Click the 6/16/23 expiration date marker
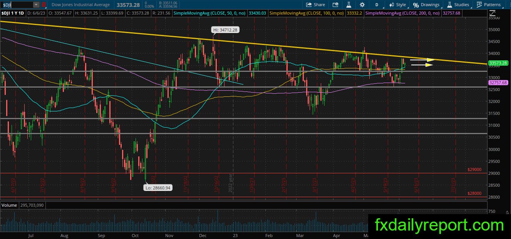This screenshot has height=239, width=511. (x=417, y=185)
